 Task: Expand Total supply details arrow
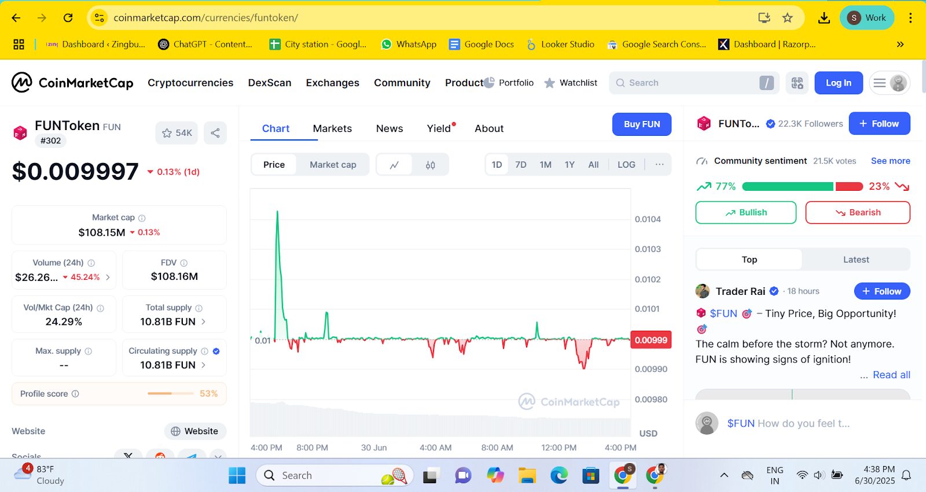203,321
